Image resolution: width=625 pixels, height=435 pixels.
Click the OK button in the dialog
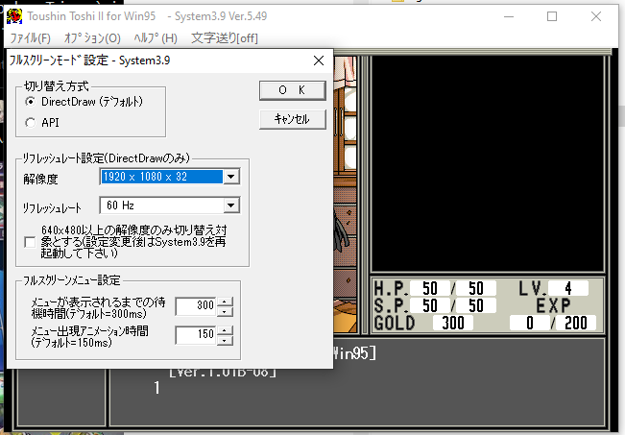(x=292, y=90)
